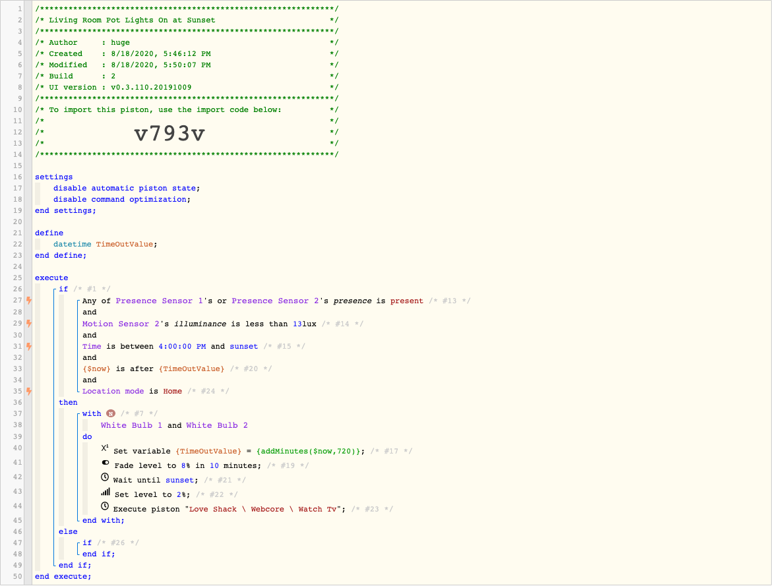Click the lightning bolt icon on line 35

pyautogui.click(x=29, y=391)
